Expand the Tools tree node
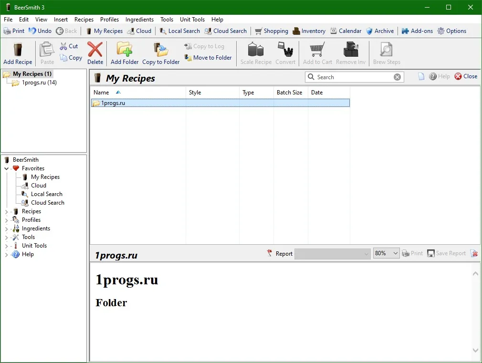Viewport: 482px width, 363px height. tap(7, 237)
